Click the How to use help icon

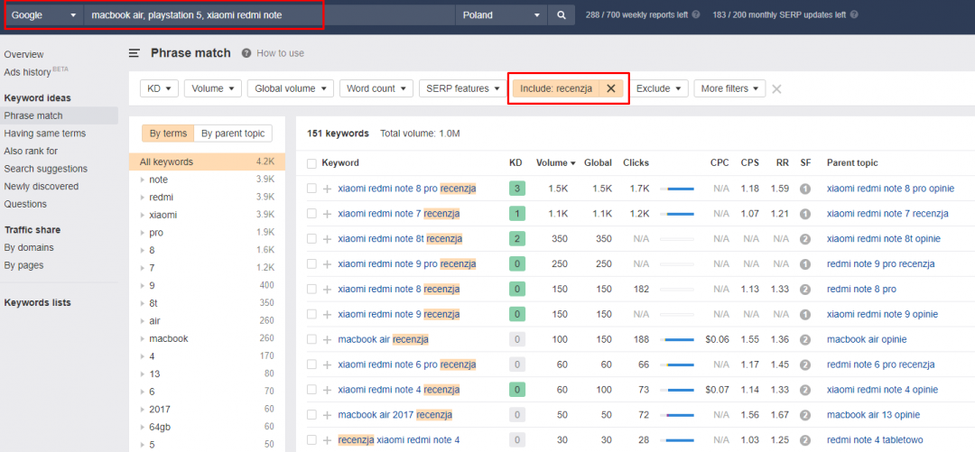(246, 53)
